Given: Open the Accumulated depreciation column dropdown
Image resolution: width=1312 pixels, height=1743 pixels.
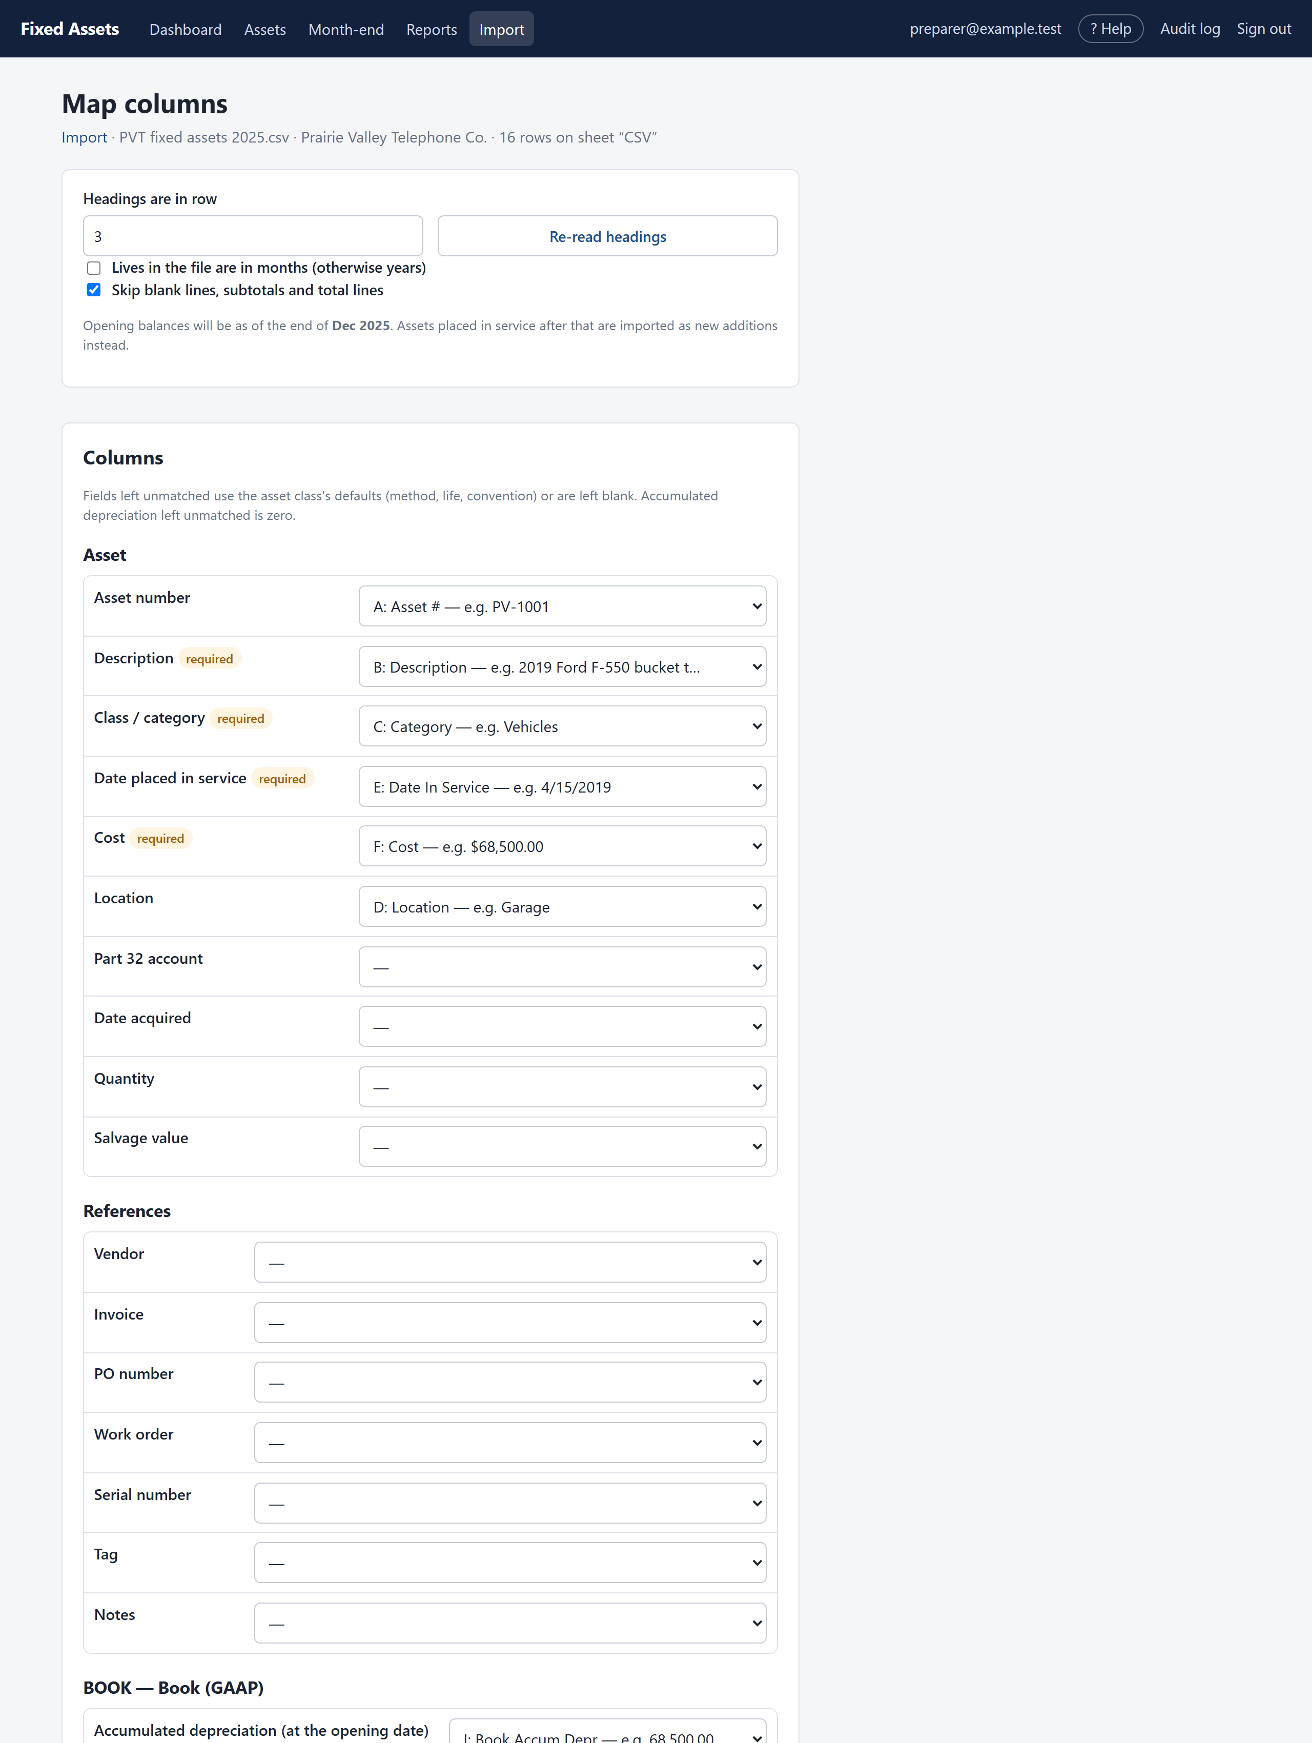Looking at the screenshot, I should pyautogui.click(x=607, y=1732).
